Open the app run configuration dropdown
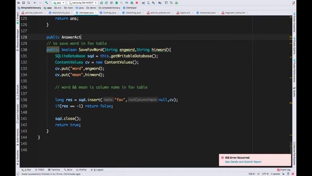This screenshot has width=312, height=176. (59, 3)
